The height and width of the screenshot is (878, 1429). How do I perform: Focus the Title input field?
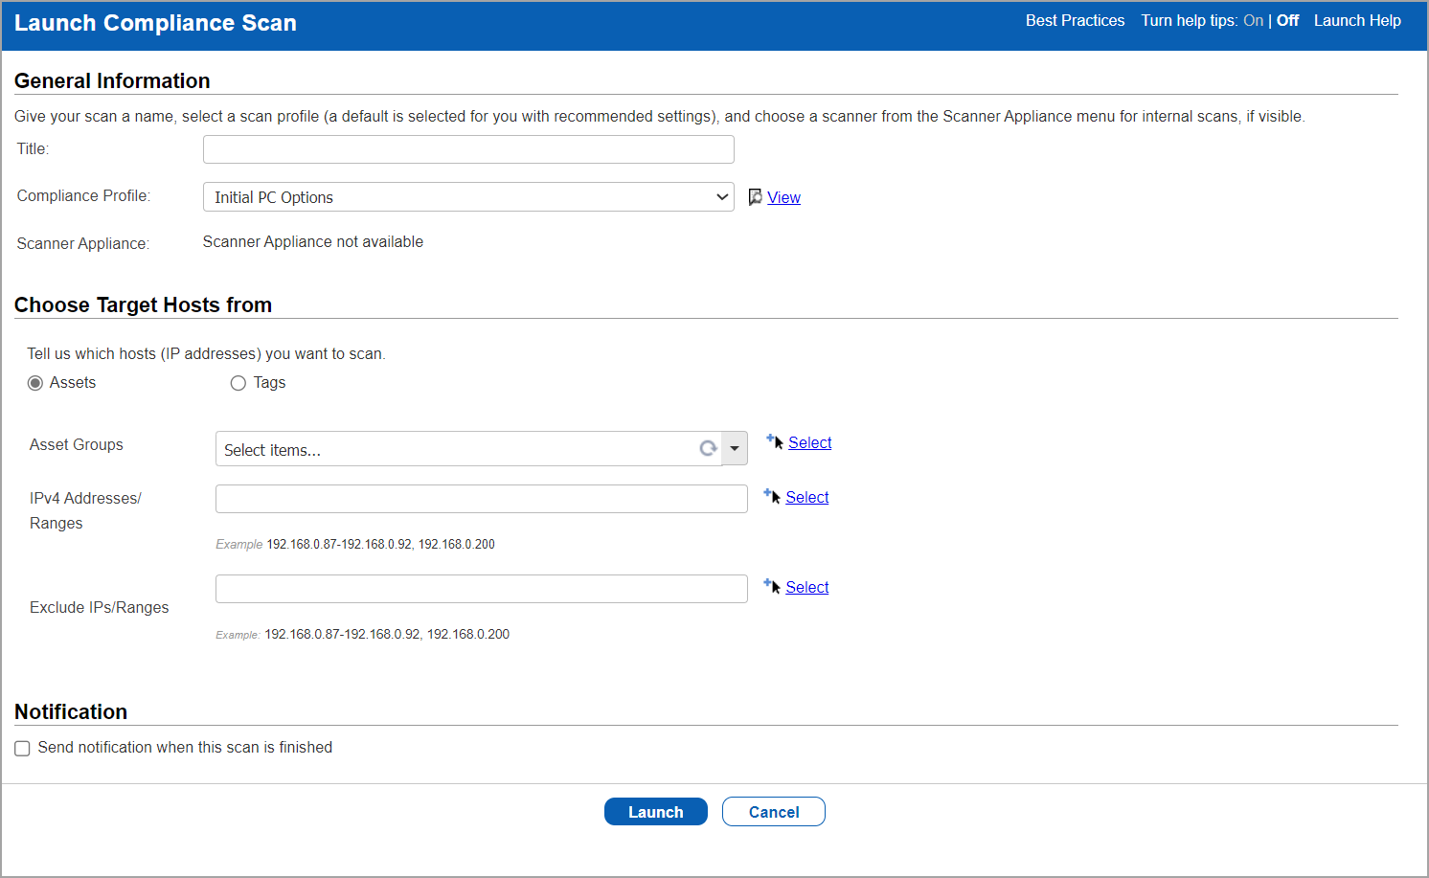click(x=468, y=149)
